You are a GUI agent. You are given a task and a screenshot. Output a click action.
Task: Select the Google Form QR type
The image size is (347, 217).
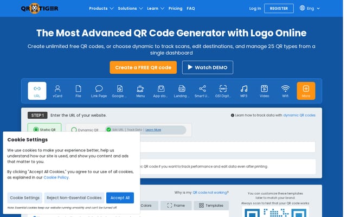coord(119,91)
